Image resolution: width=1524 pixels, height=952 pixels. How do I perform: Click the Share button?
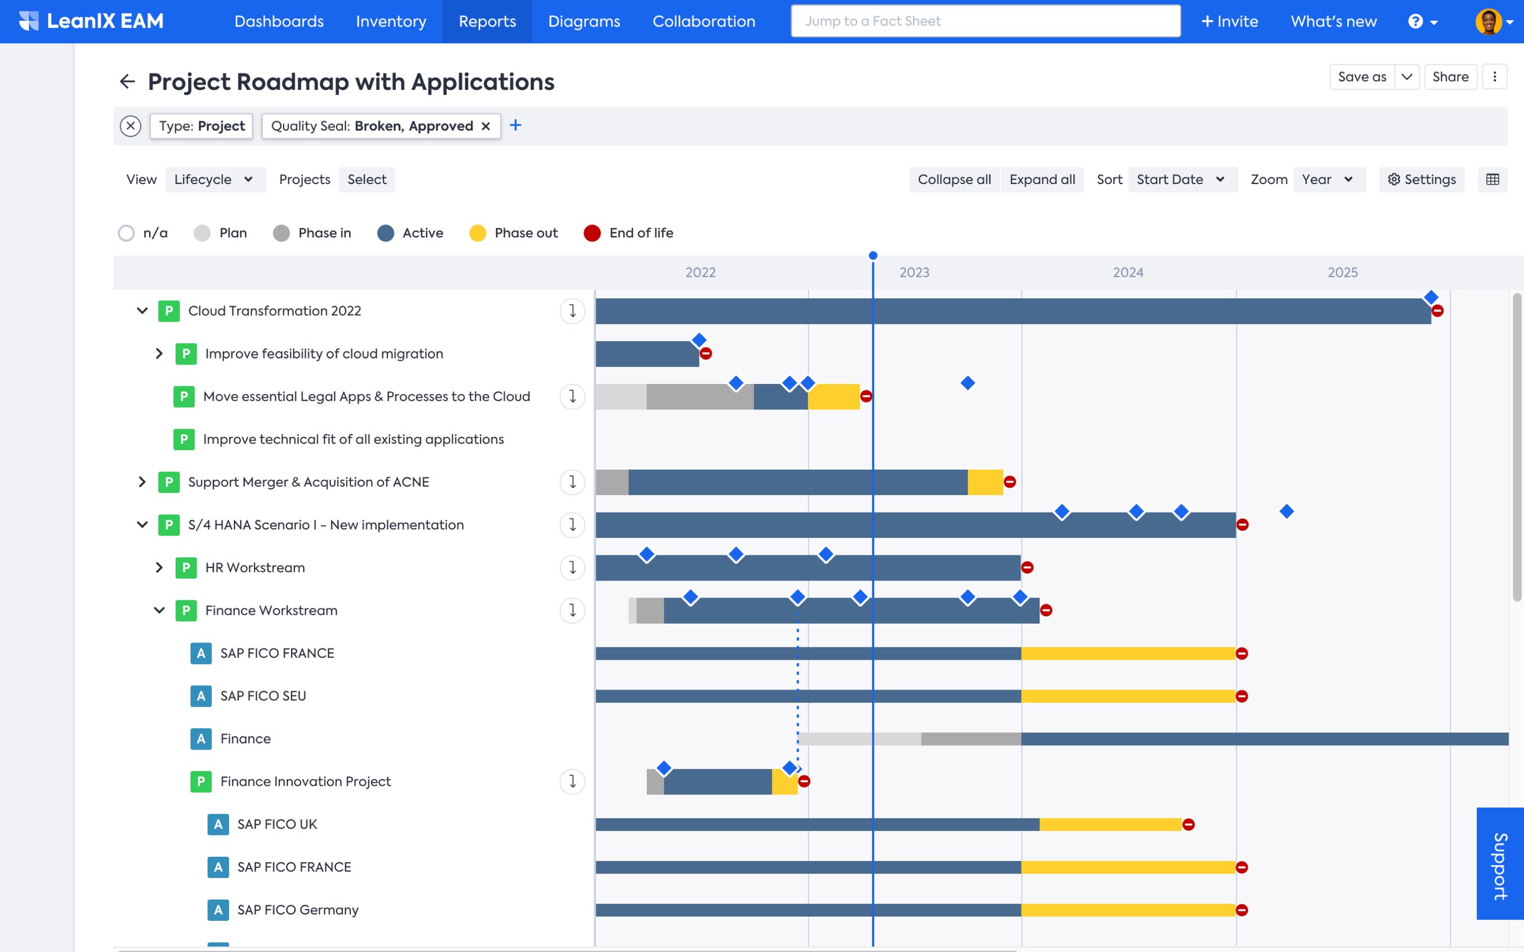[1451, 76]
